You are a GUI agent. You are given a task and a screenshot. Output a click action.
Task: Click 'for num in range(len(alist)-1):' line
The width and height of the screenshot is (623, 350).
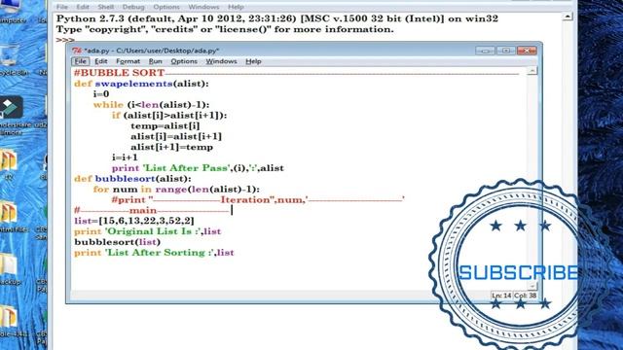pos(176,190)
